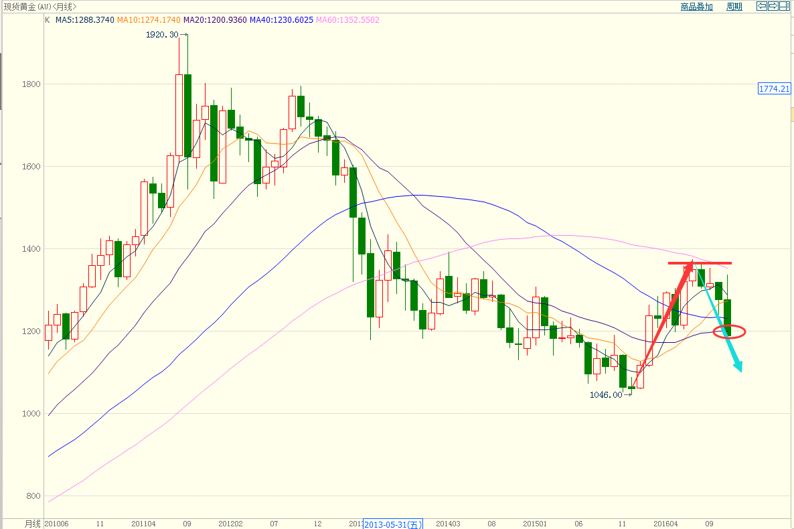
Task: Click the right arrow navigation icon
Action: pos(773,6)
